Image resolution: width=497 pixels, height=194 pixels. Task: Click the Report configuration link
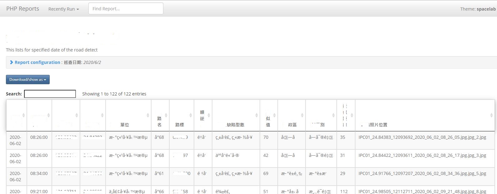tap(37, 62)
